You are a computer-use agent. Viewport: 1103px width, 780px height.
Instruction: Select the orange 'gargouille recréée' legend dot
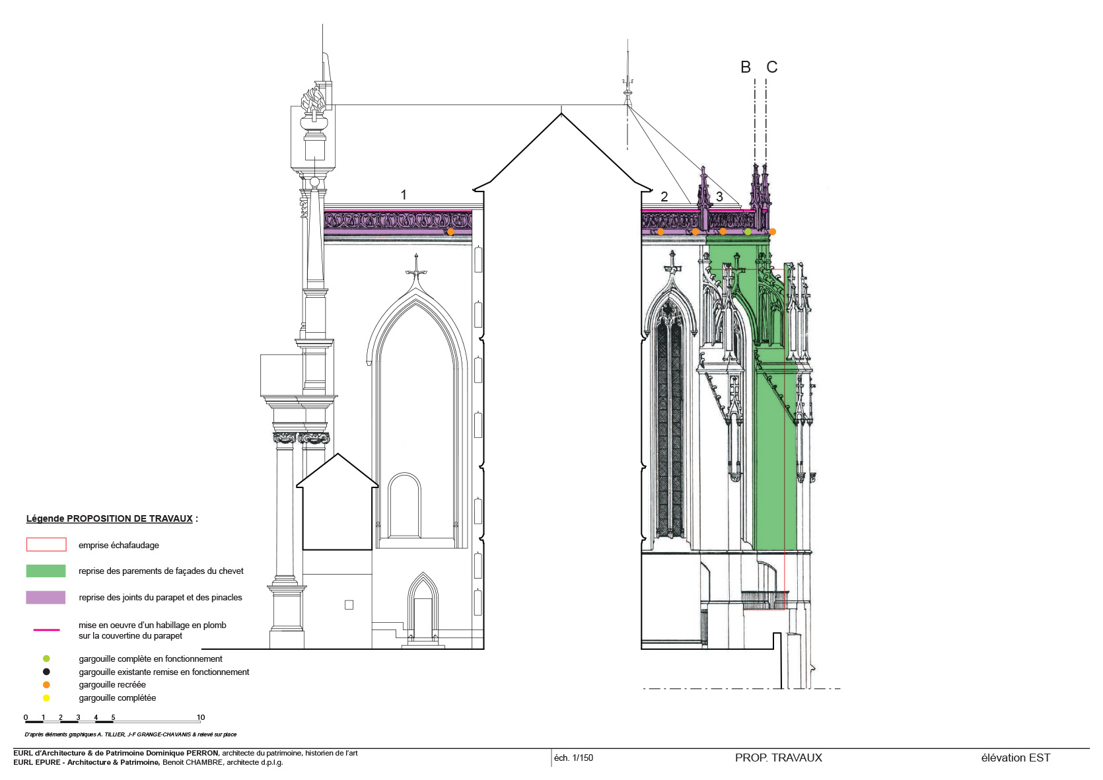pyautogui.click(x=46, y=685)
